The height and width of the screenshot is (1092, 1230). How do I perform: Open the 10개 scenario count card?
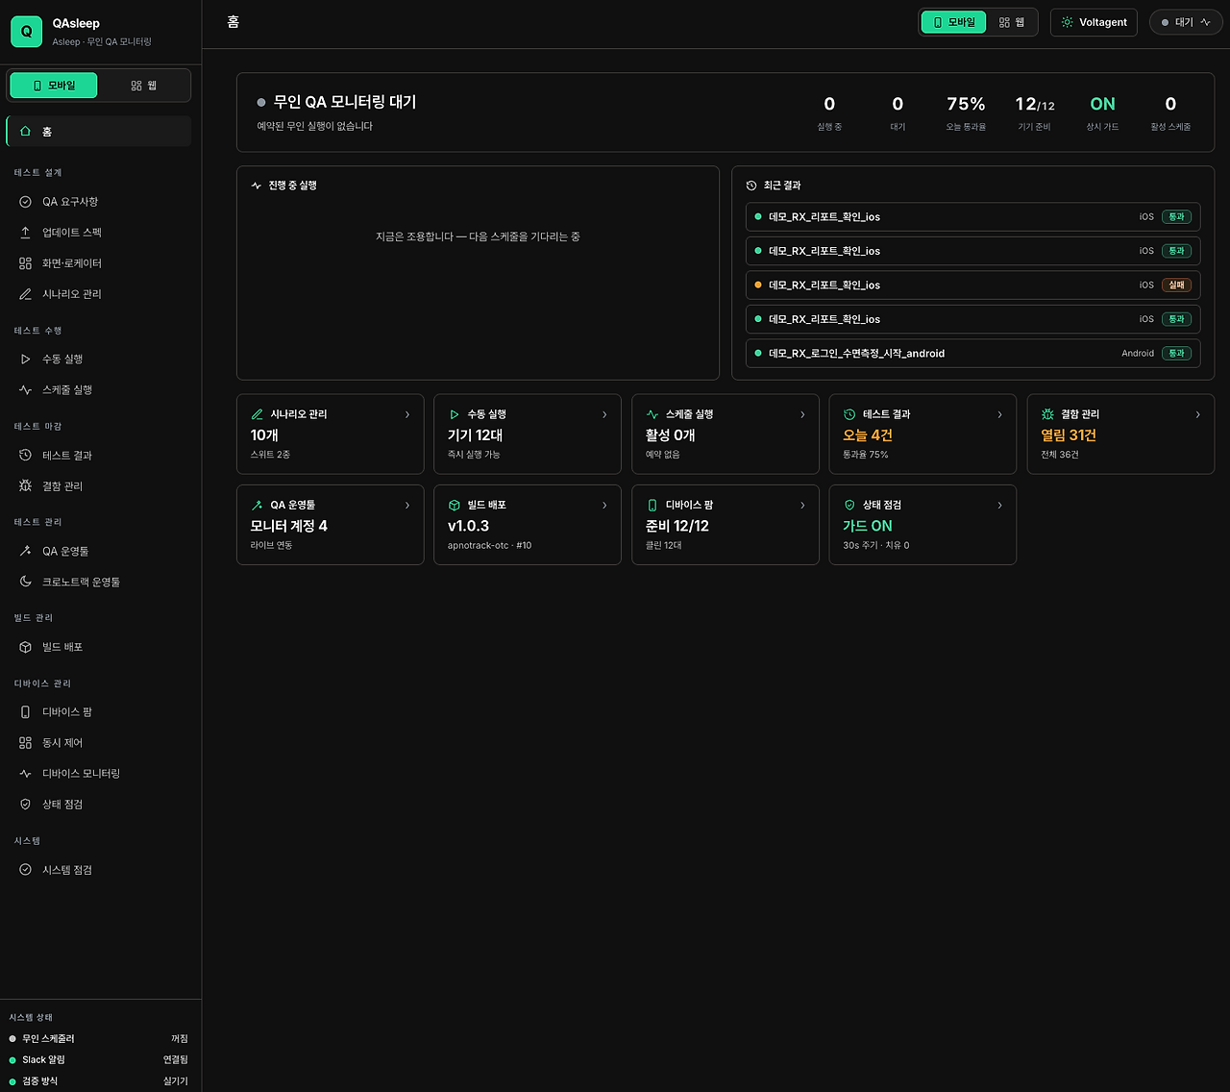point(331,434)
